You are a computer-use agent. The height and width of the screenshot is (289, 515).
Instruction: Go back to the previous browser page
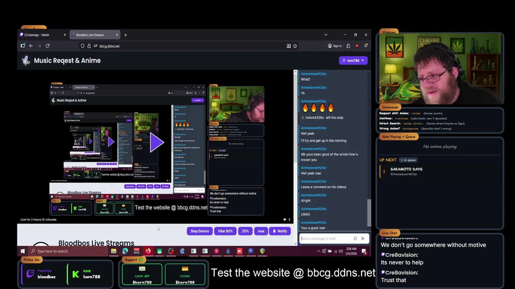31,46
